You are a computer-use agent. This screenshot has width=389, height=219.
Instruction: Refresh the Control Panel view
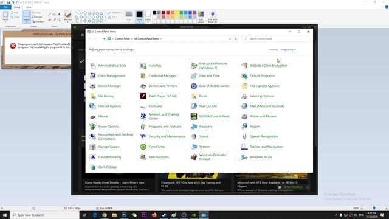tap(236, 39)
